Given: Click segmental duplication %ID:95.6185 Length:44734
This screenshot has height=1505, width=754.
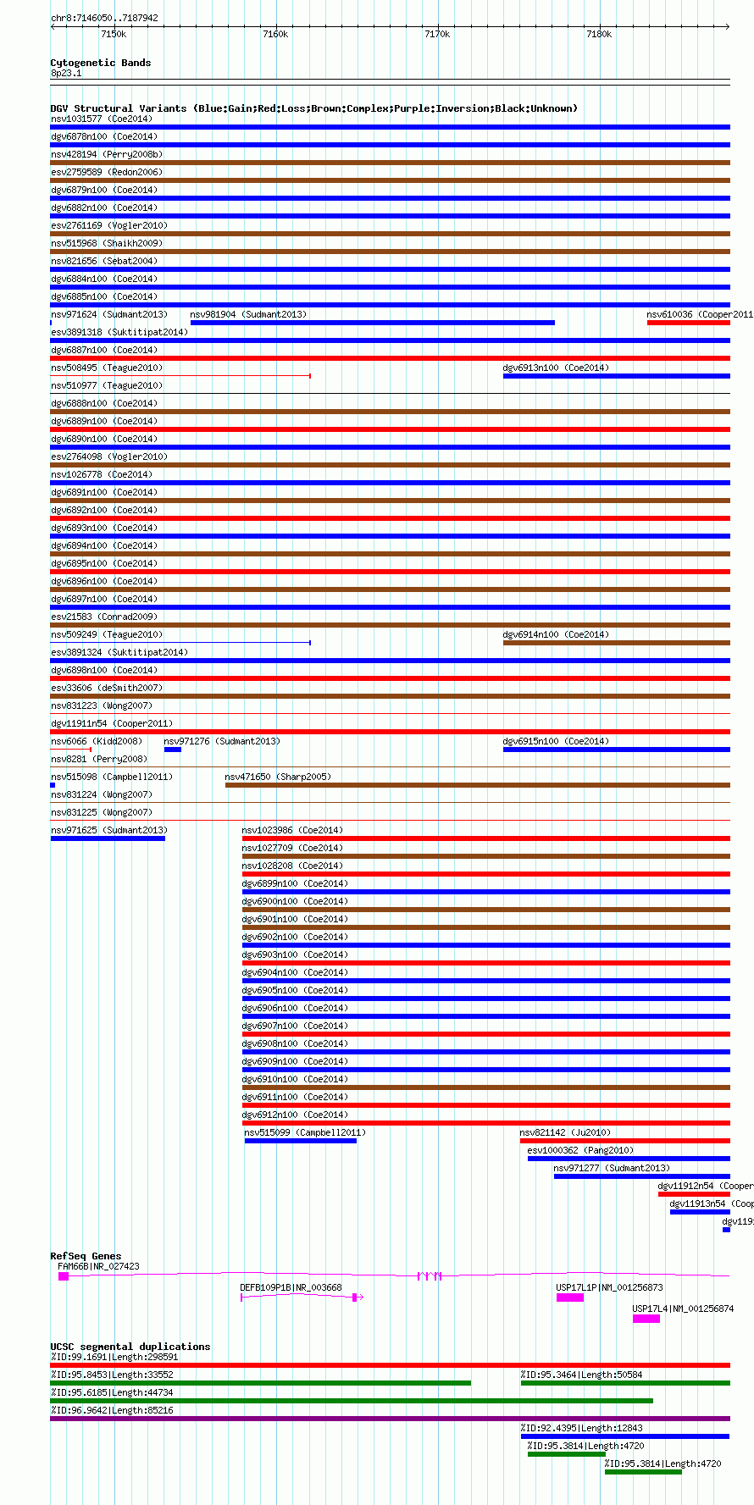Looking at the screenshot, I should pos(112,1392).
